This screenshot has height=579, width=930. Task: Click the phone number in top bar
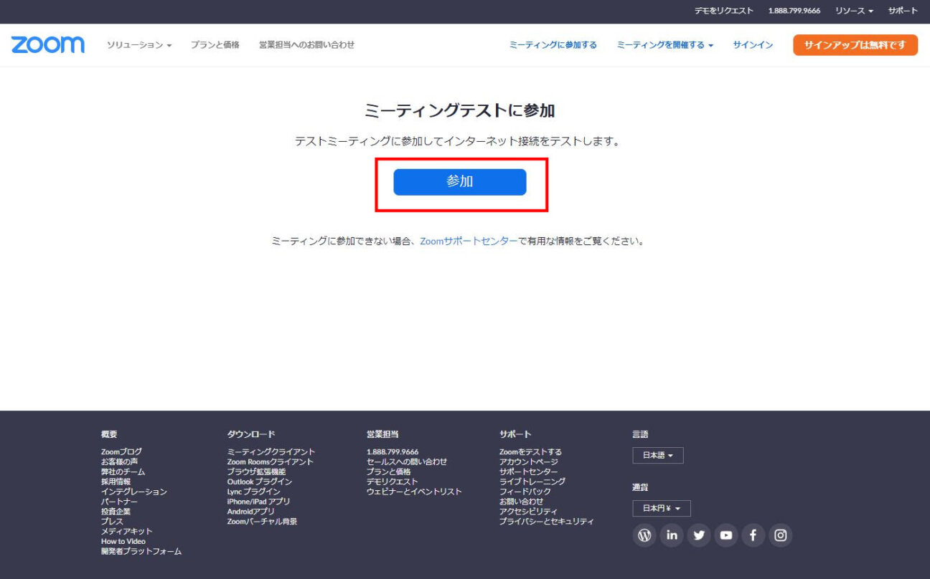coord(794,11)
